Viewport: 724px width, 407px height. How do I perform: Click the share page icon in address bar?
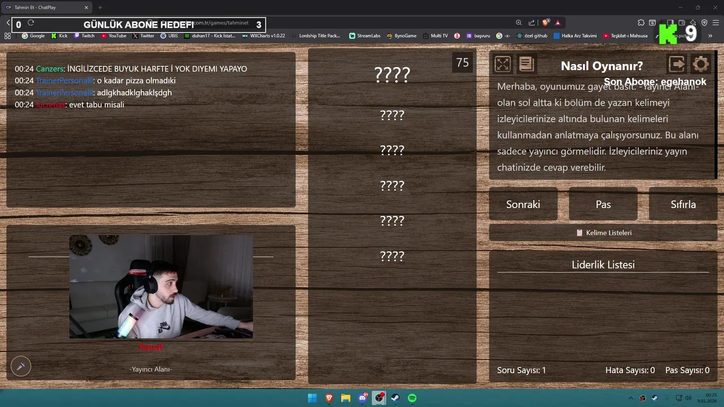[532, 23]
